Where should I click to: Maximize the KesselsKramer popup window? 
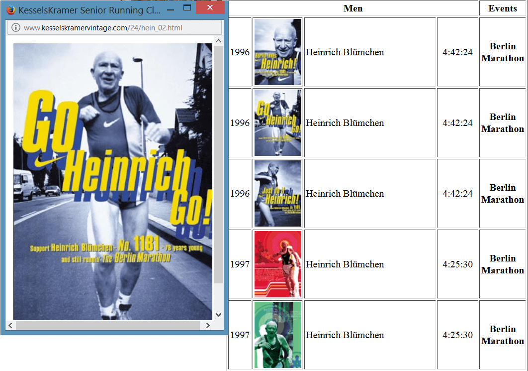(187, 8)
